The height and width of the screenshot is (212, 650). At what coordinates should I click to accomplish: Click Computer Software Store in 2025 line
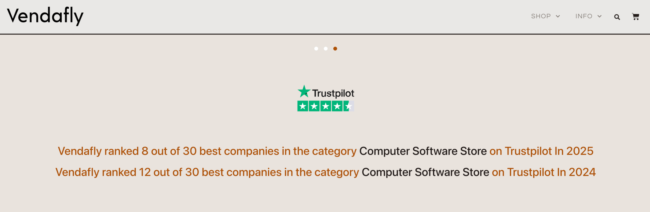tap(423, 151)
